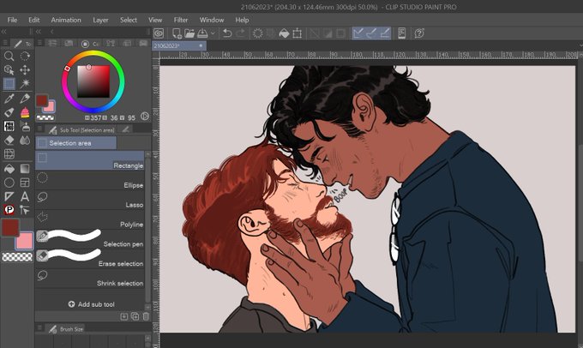Duplicate sub tool icon
This screenshot has width=583, height=348.
pyautogui.click(x=135, y=316)
